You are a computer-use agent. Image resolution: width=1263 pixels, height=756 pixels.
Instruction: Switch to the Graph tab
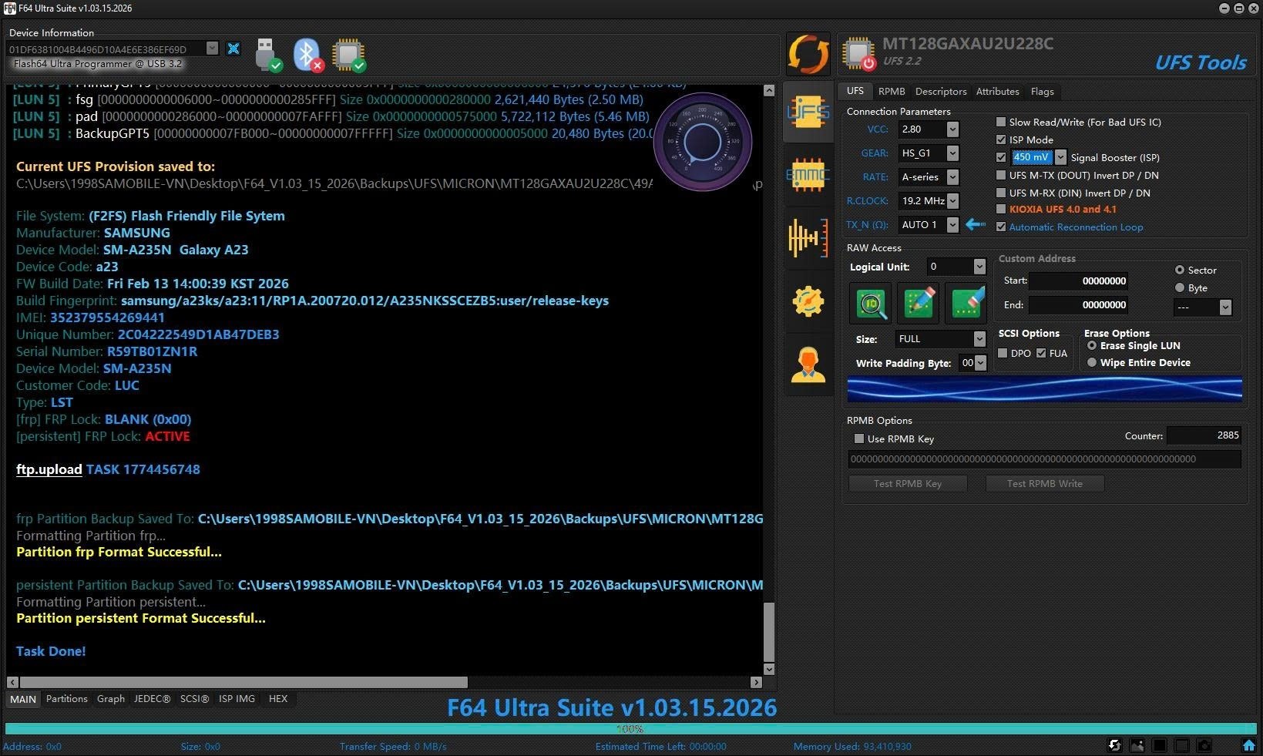pos(111,698)
